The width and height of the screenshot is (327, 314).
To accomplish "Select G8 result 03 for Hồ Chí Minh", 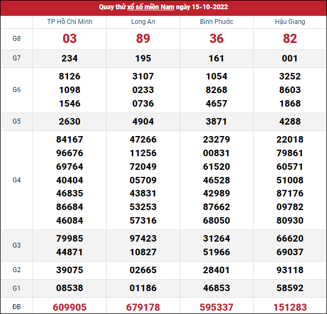I will click(70, 39).
